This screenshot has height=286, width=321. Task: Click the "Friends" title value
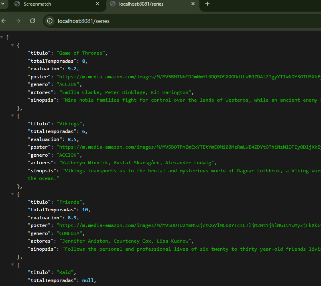[69, 202]
